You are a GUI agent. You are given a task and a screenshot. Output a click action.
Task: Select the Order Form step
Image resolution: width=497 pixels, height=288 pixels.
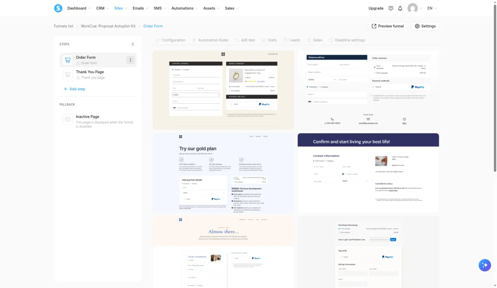coord(98,60)
